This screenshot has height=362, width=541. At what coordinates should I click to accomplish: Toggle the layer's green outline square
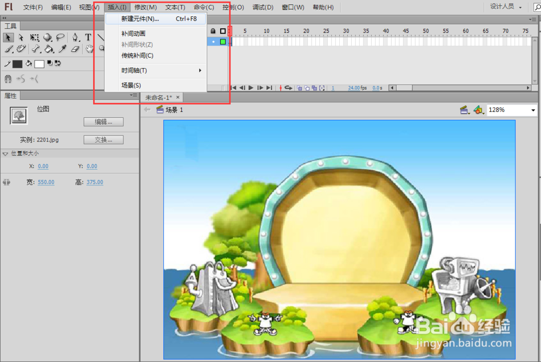[x=223, y=42]
